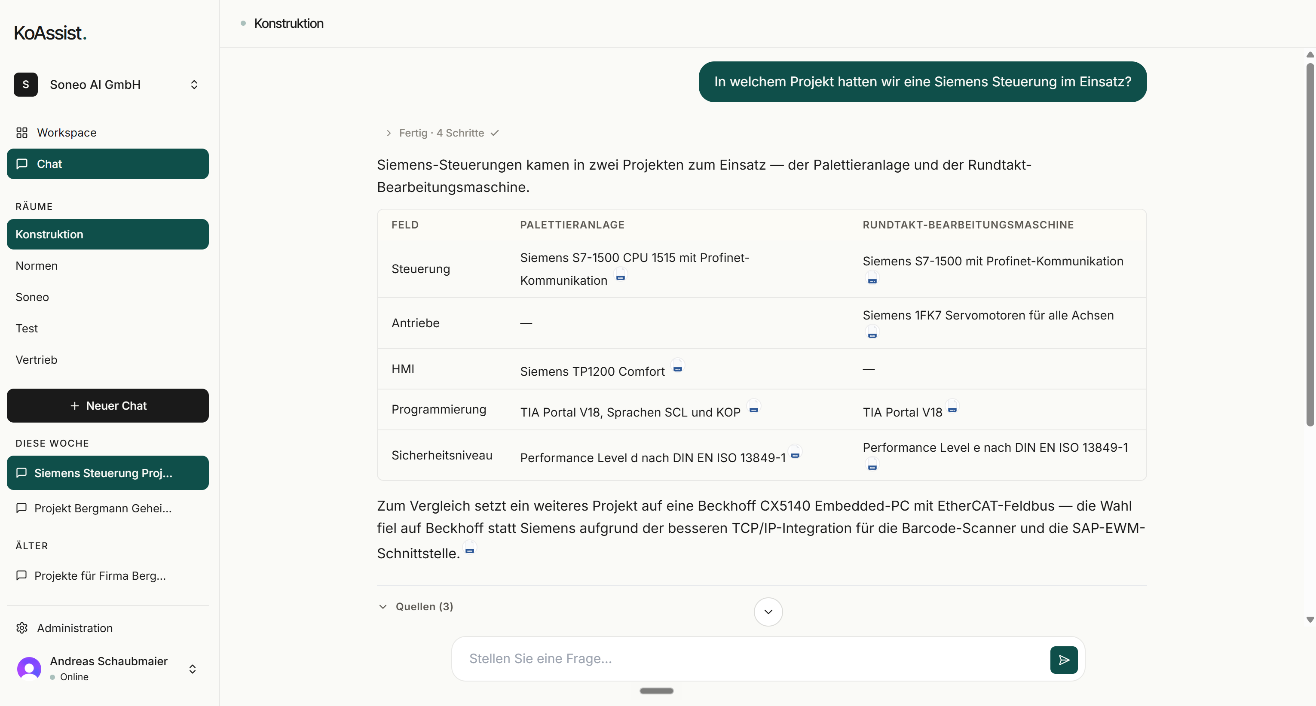The height and width of the screenshot is (706, 1316).
Task: Send the message with the arrow button
Action: pos(1064,660)
